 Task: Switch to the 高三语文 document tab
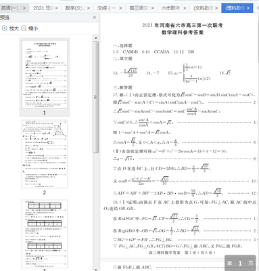(141, 8)
